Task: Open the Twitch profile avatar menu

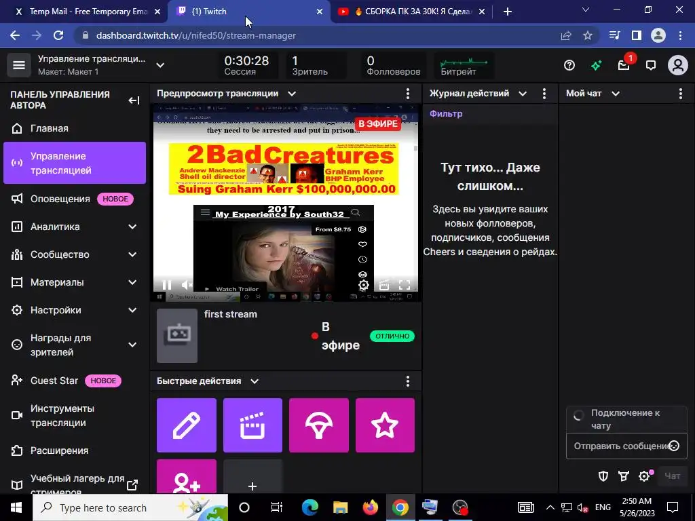Action: tap(678, 65)
